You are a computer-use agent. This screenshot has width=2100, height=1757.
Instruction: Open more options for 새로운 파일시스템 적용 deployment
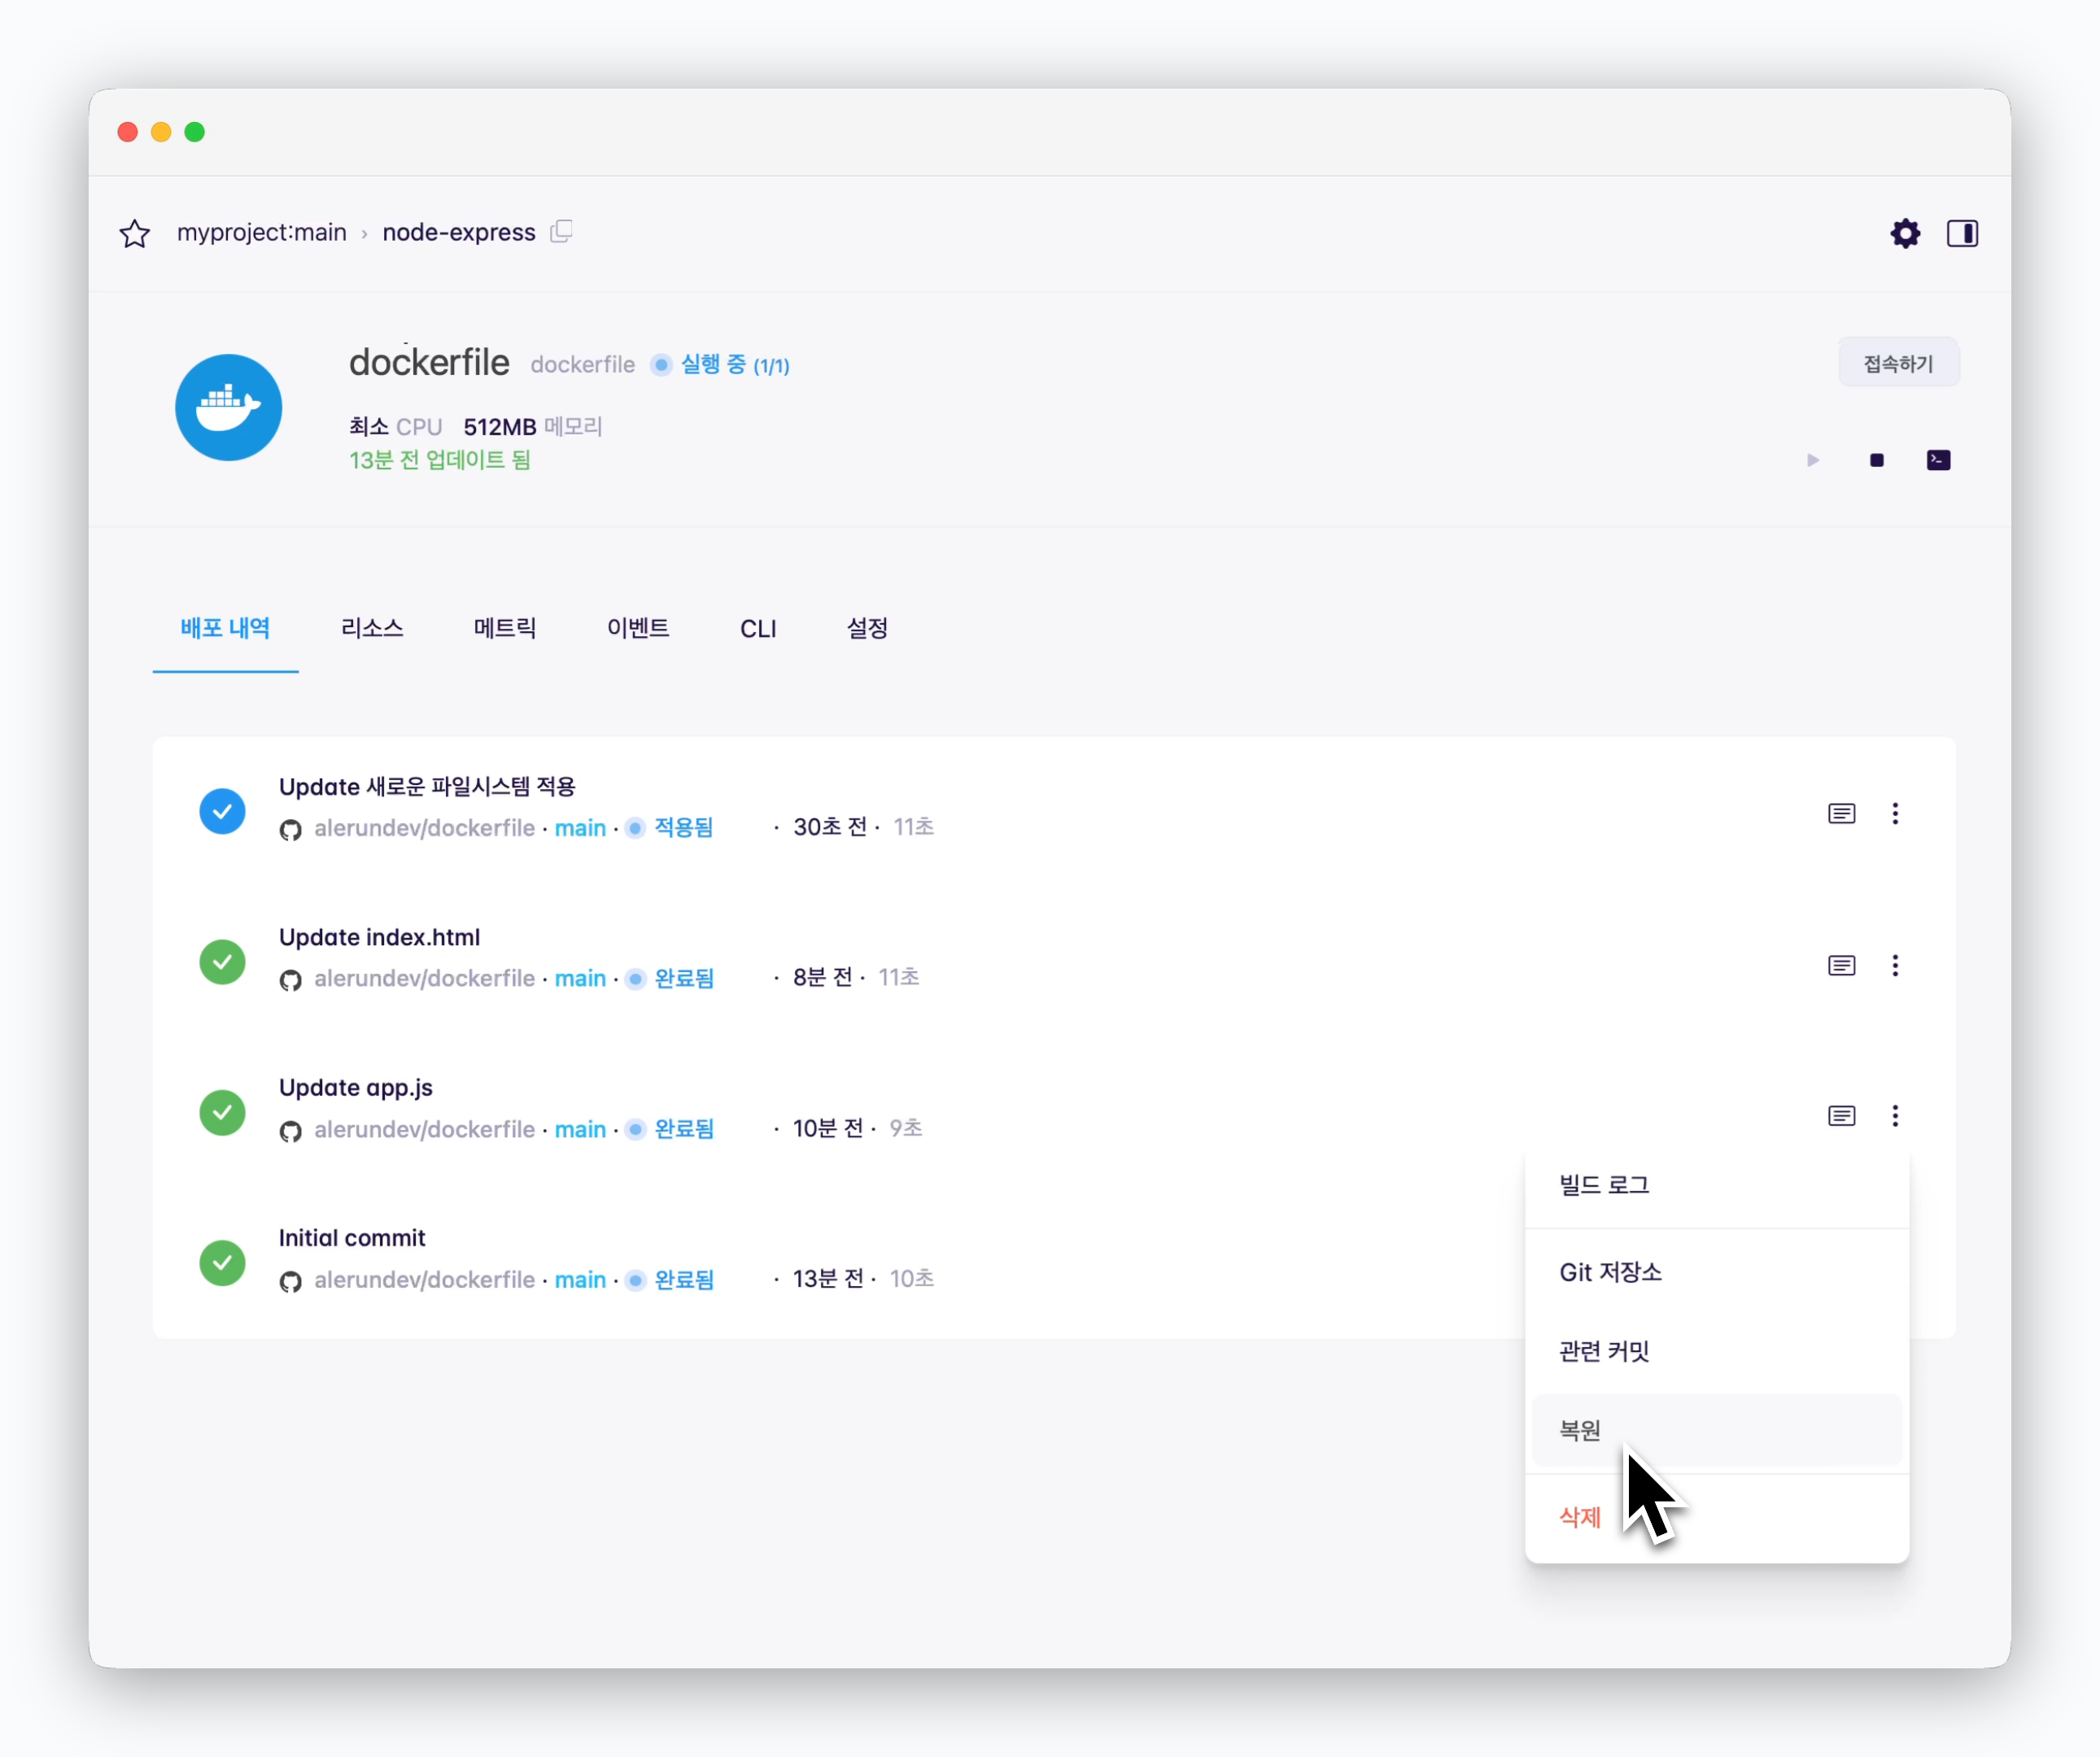point(1894,813)
